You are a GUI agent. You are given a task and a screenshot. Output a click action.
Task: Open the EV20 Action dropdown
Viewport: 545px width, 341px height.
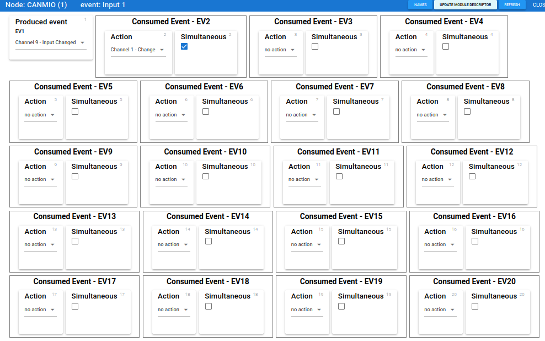tap(440, 310)
